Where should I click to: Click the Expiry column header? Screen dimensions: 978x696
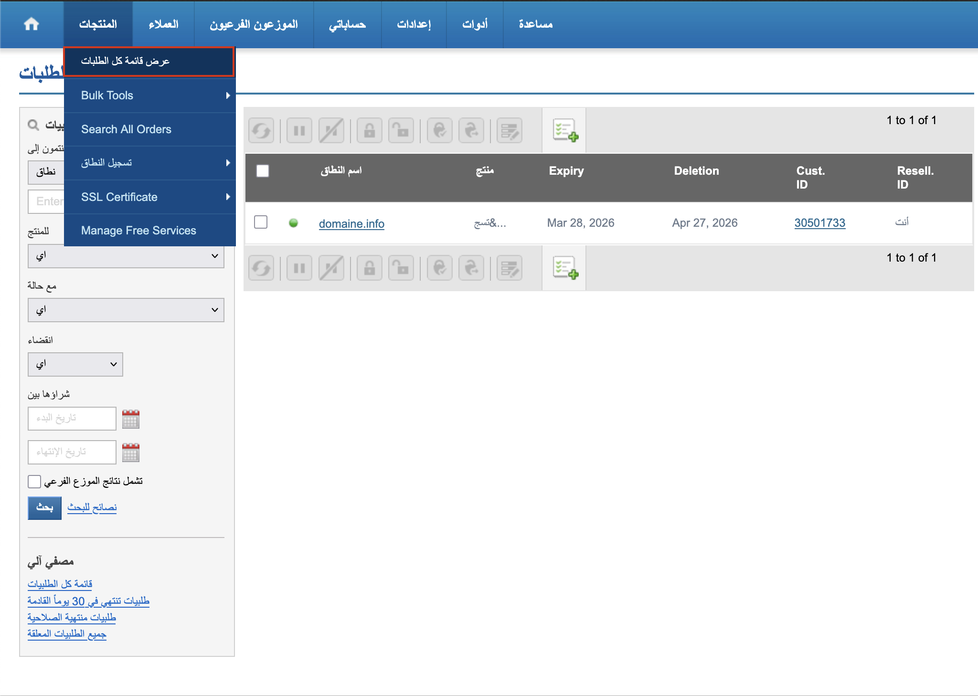click(566, 171)
